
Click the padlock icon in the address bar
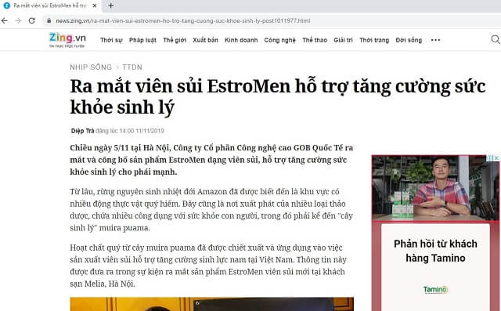coord(49,21)
